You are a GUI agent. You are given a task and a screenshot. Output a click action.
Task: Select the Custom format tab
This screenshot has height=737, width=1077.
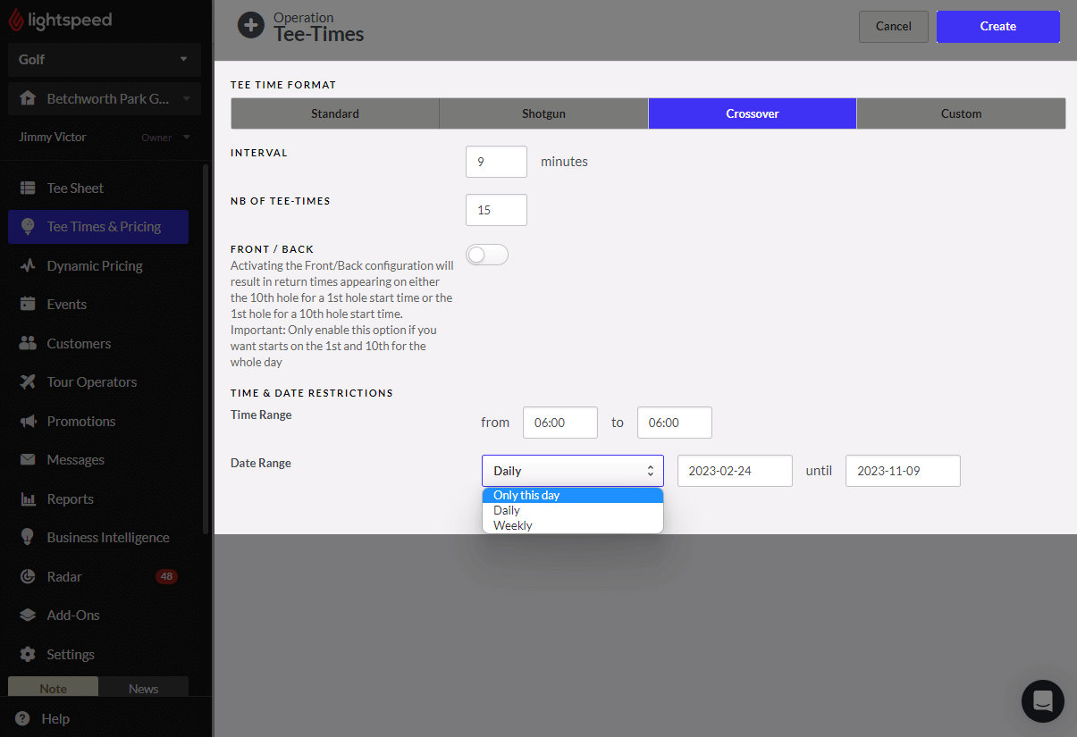pyautogui.click(x=960, y=113)
